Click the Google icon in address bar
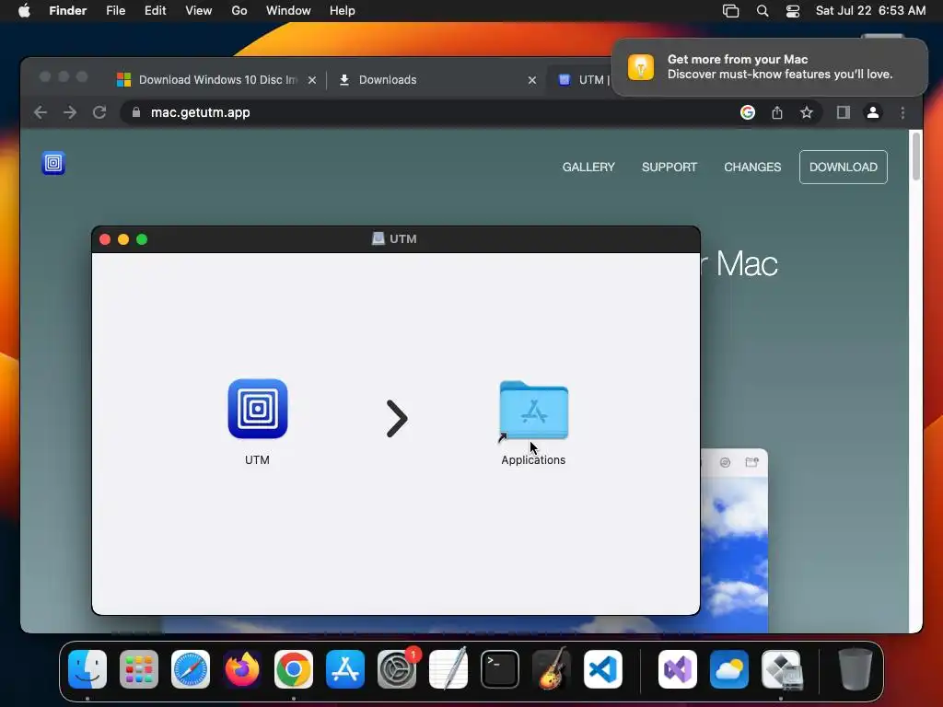This screenshot has width=943, height=707. 748,112
